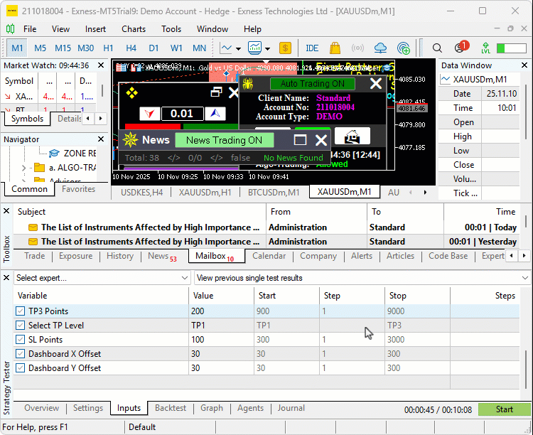Switch chart to H4 timeframe
Screen dimensions: 533x435
click(x=131, y=48)
